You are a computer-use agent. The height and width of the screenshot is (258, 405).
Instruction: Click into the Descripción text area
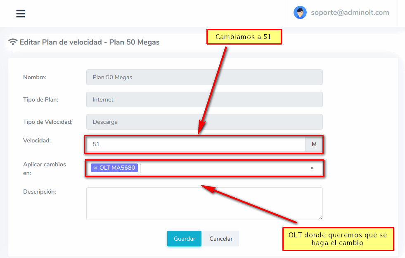click(x=204, y=204)
